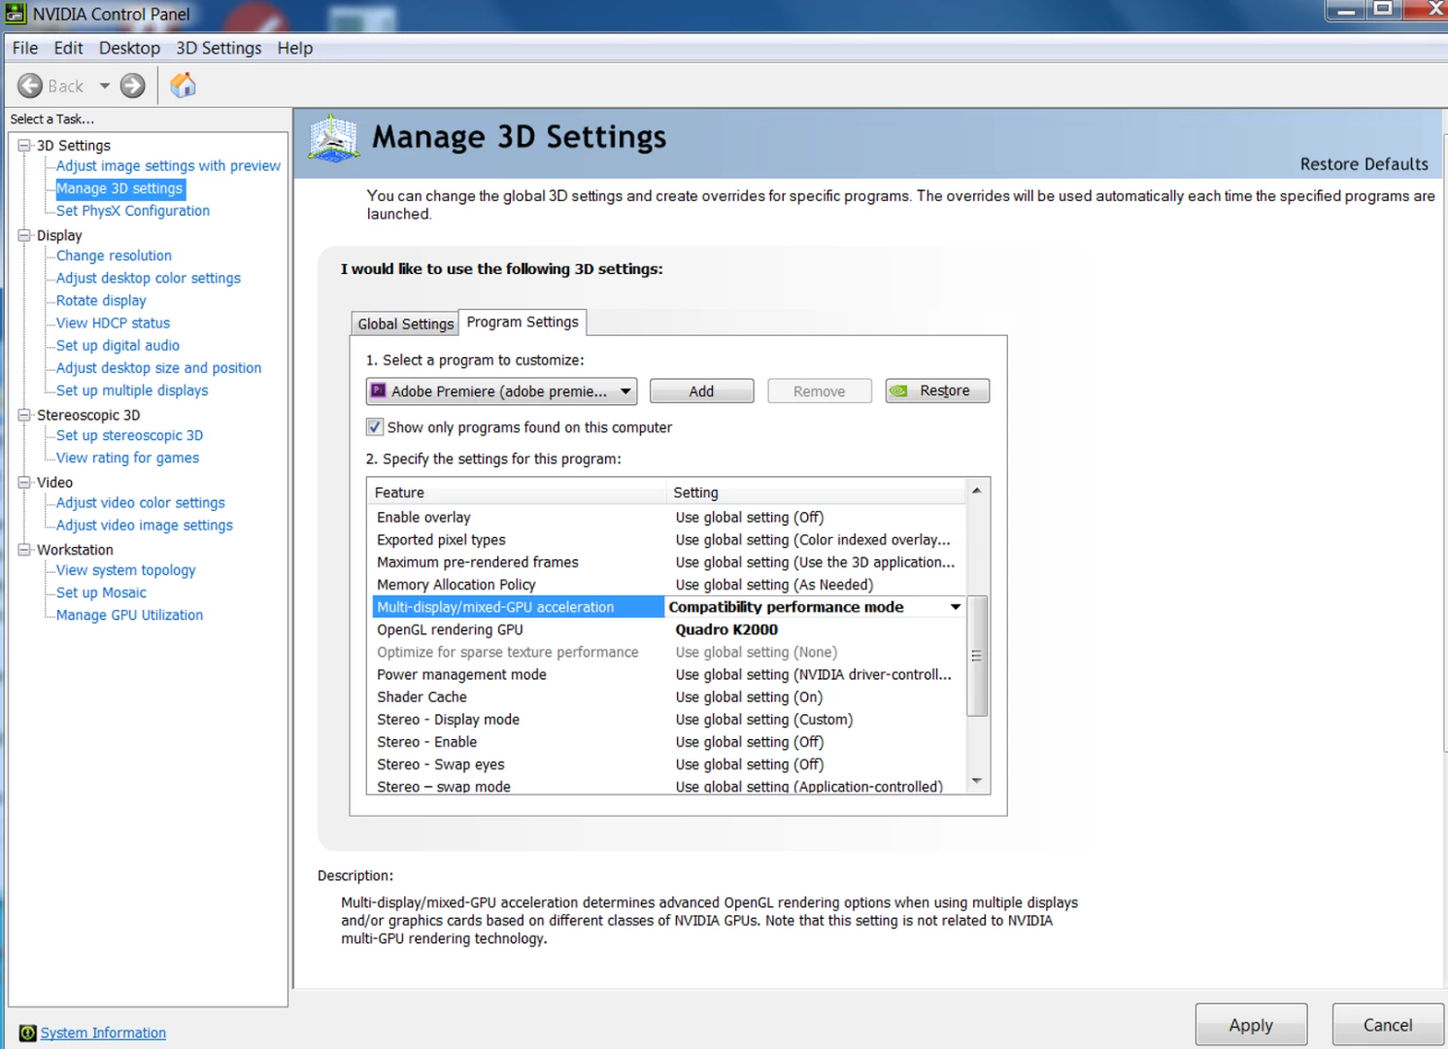This screenshot has width=1448, height=1049.
Task: Collapse the Video tree node
Action: tap(24, 482)
